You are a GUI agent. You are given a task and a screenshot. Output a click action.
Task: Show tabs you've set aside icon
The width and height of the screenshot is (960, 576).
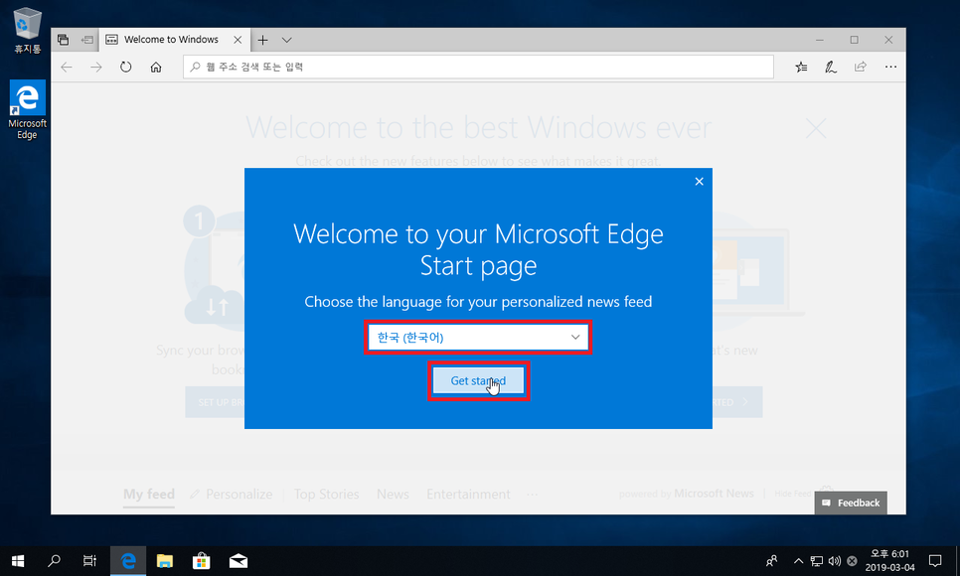tap(63, 40)
